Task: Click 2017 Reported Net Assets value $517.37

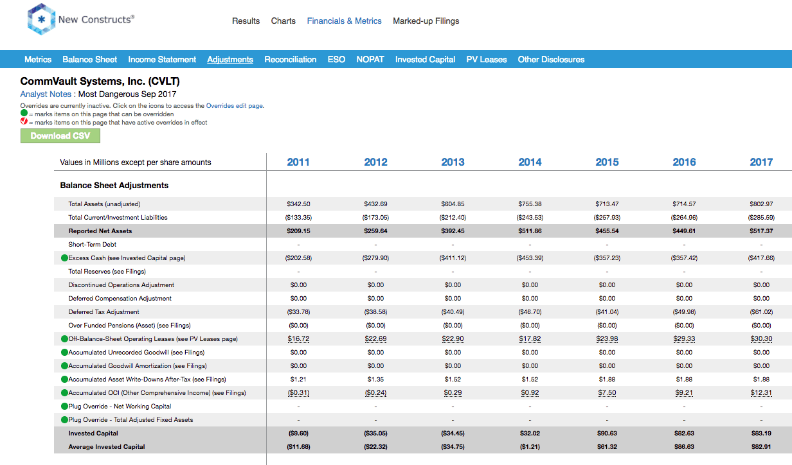Action: click(x=762, y=231)
